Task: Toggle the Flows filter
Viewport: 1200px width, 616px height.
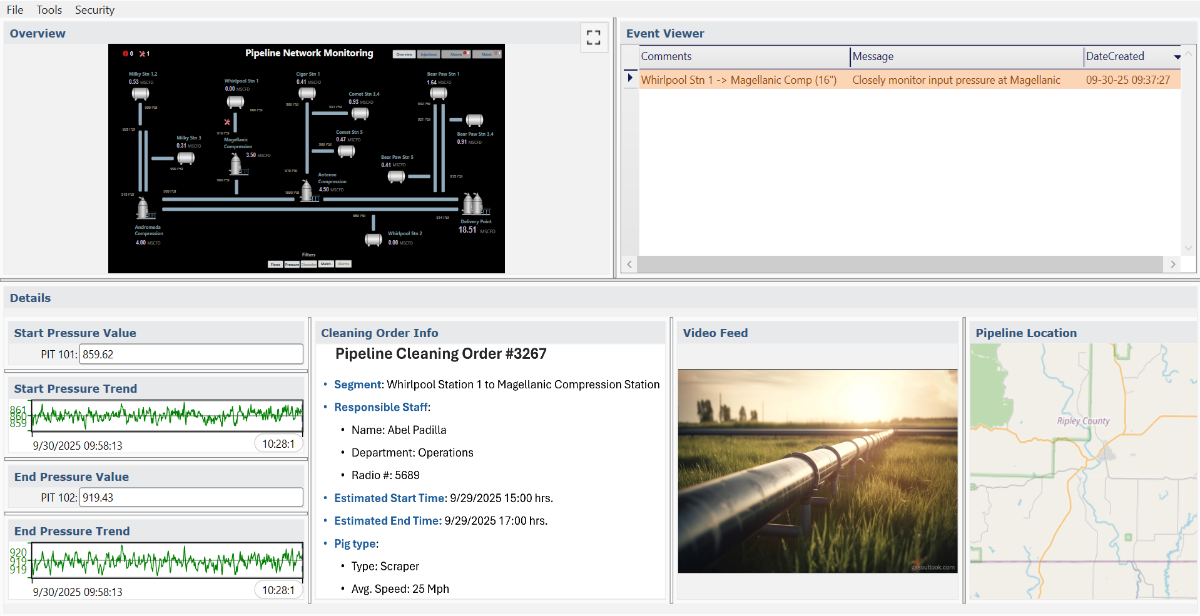Action: click(x=275, y=264)
